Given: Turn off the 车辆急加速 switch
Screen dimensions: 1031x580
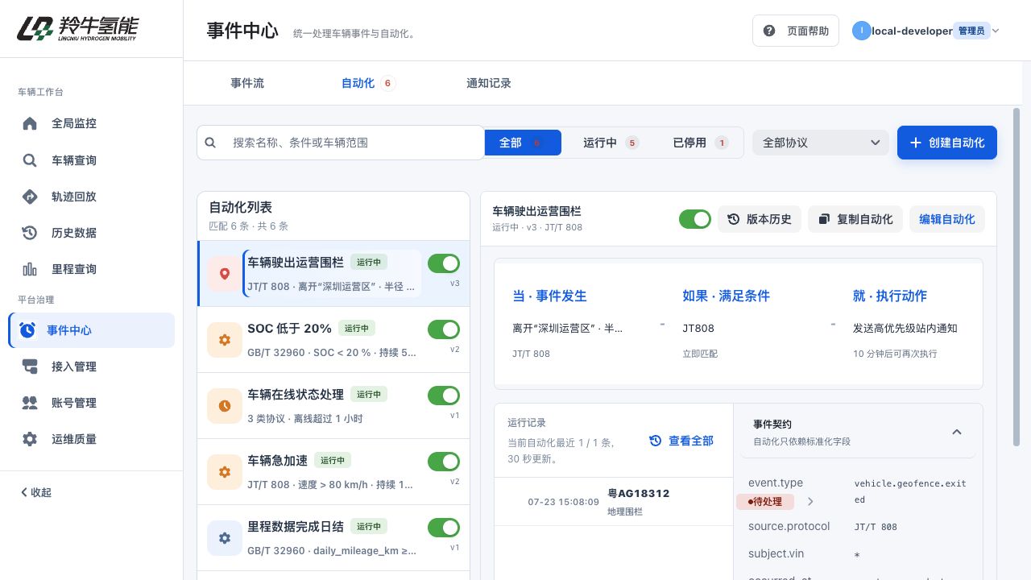Looking at the screenshot, I should 444,462.
